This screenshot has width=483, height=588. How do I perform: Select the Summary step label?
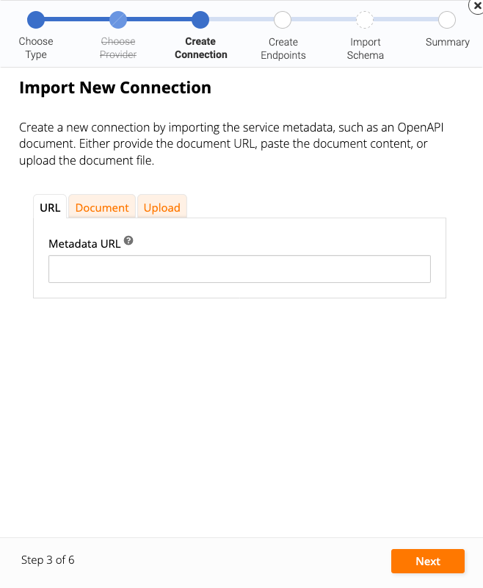tap(447, 42)
